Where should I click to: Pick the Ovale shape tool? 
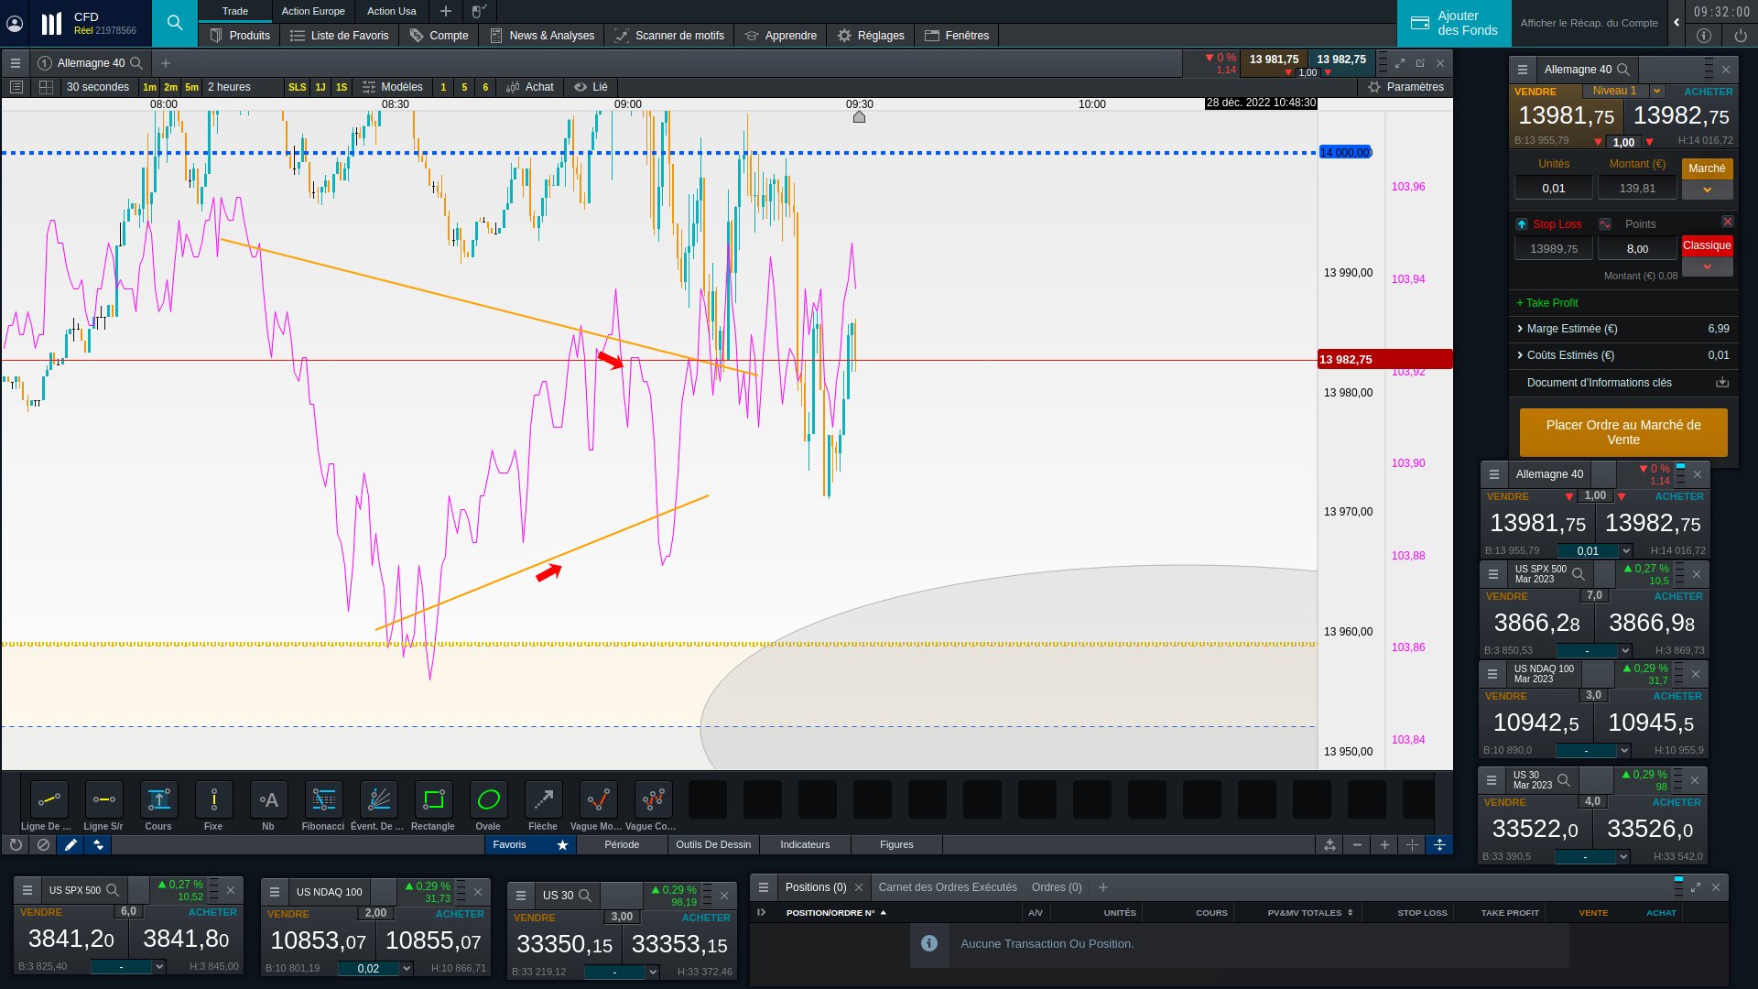(x=488, y=800)
